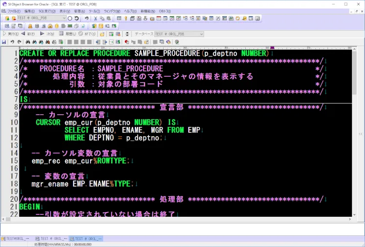The height and width of the screenshot is (247, 365).
Task: Open the SQL実行(O) menu
Action: click(47, 11)
